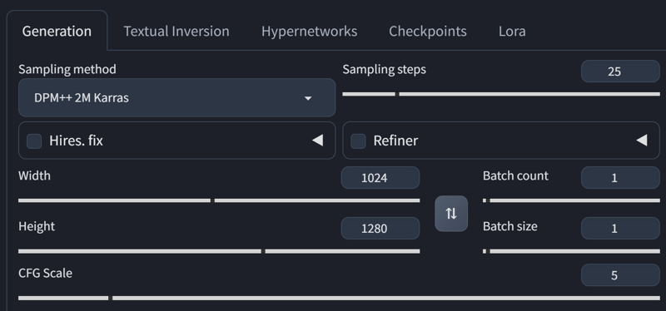Select the Generation tab

pos(57,31)
